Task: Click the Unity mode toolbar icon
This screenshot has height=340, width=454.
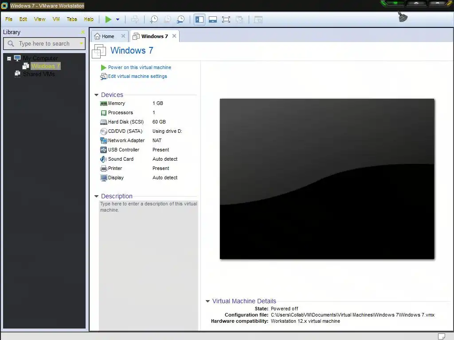Action: (x=239, y=19)
